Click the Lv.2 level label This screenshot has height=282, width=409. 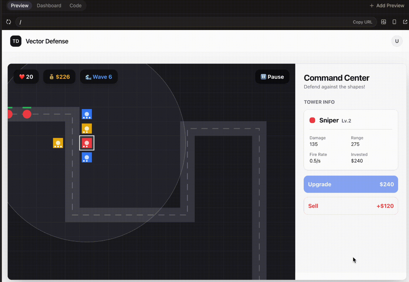(346, 121)
